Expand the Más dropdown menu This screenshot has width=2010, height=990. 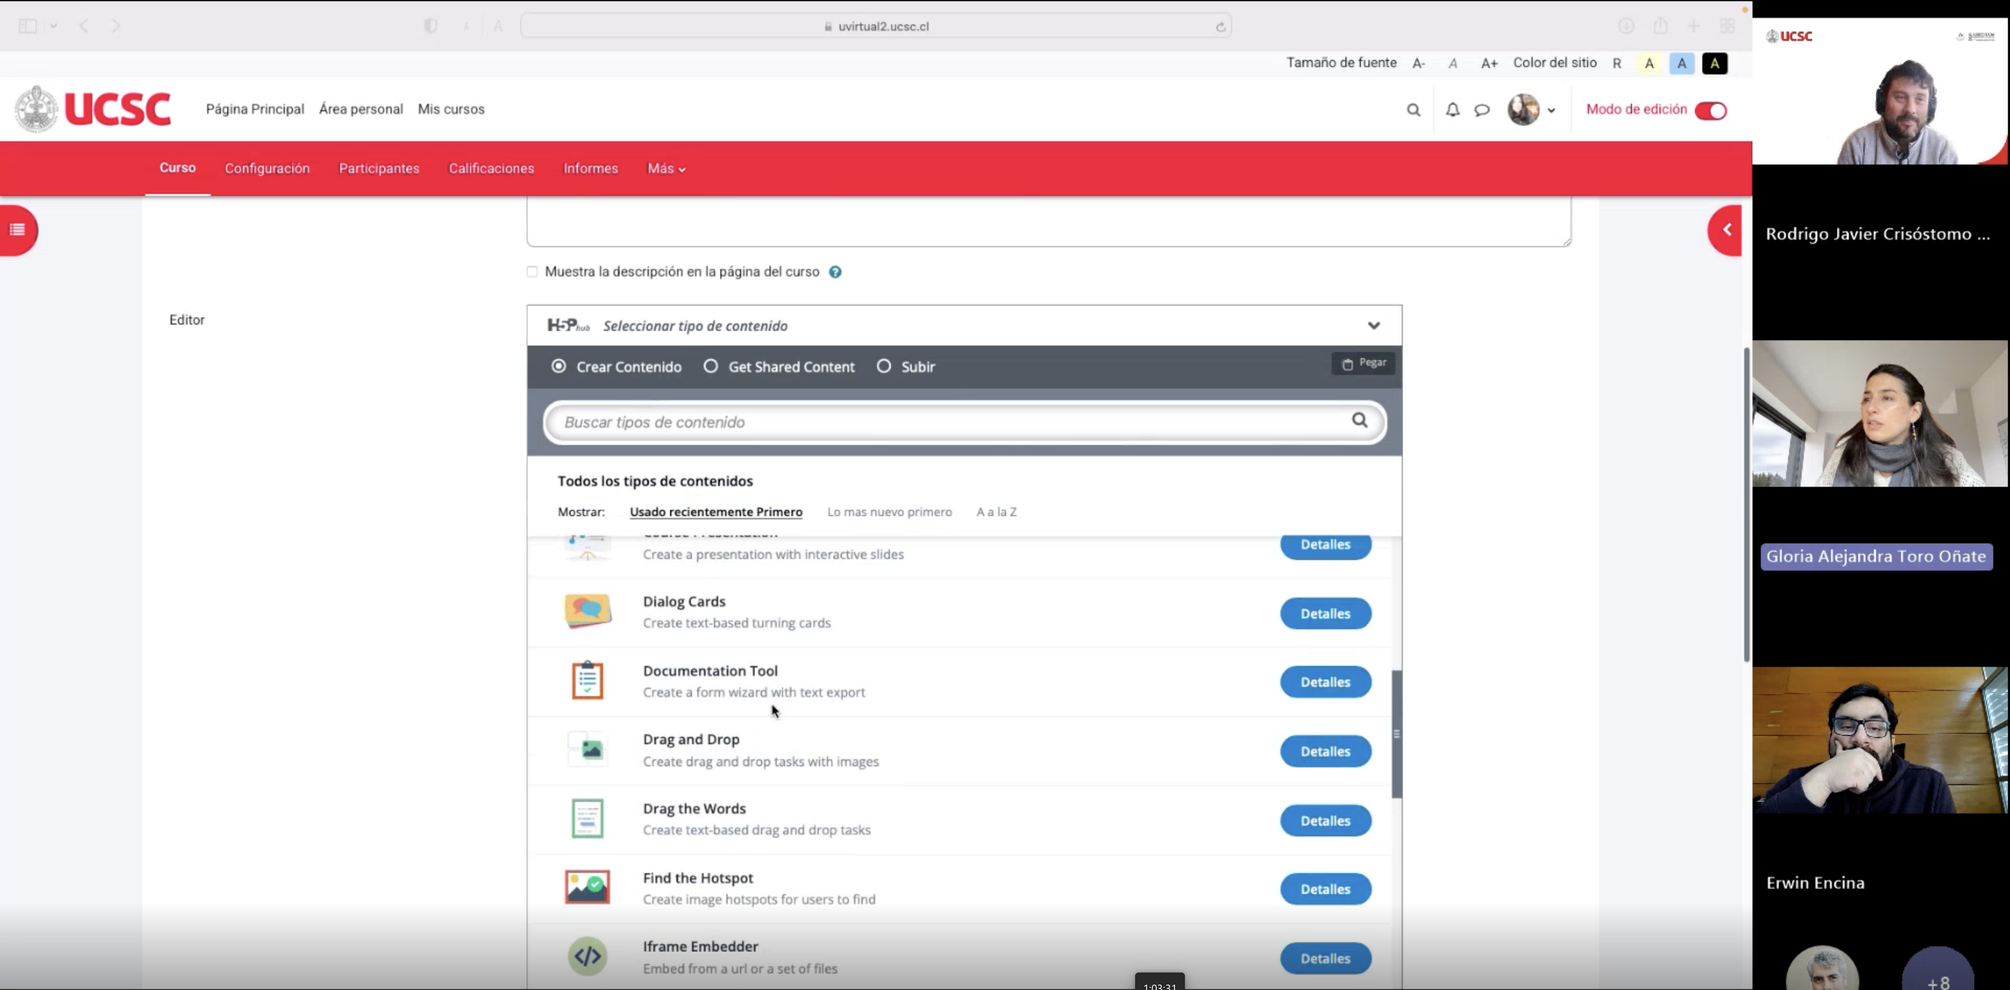pyautogui.click(x=665, y=169)
